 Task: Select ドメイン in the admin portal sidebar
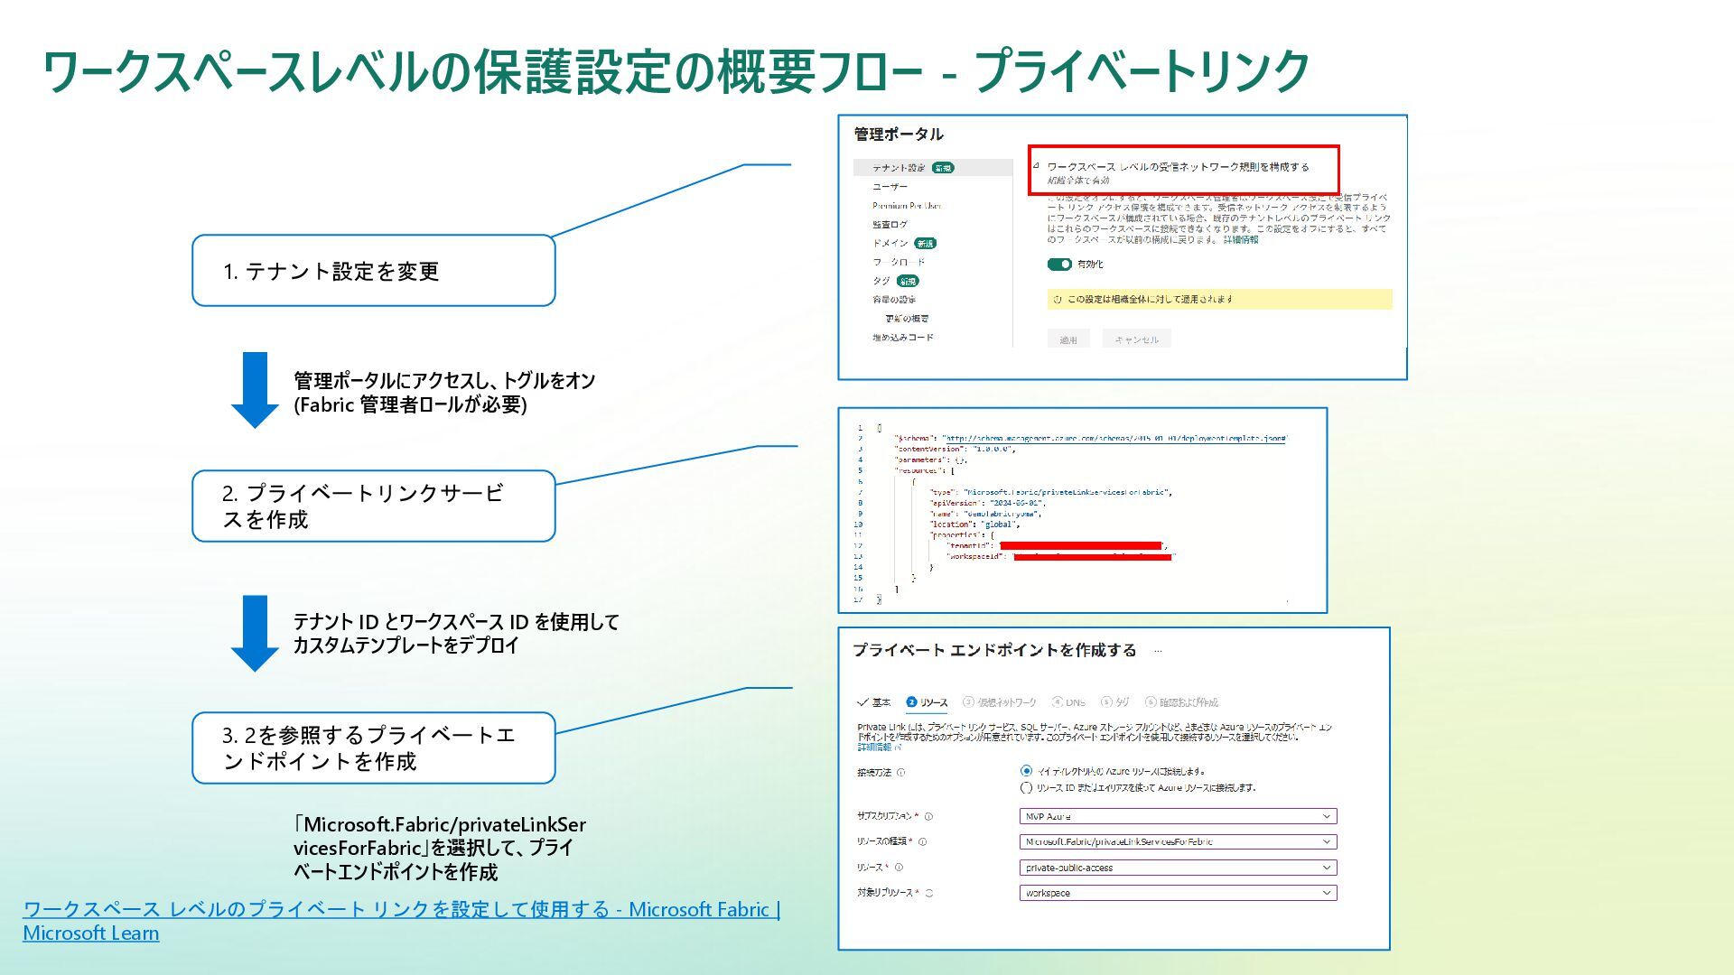890,244
